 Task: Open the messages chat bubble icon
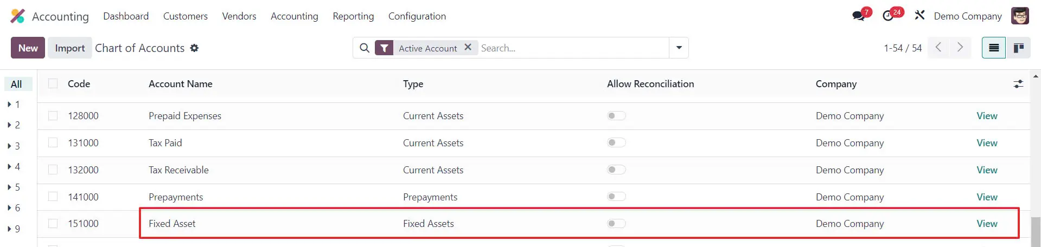(x=858, y=16)
